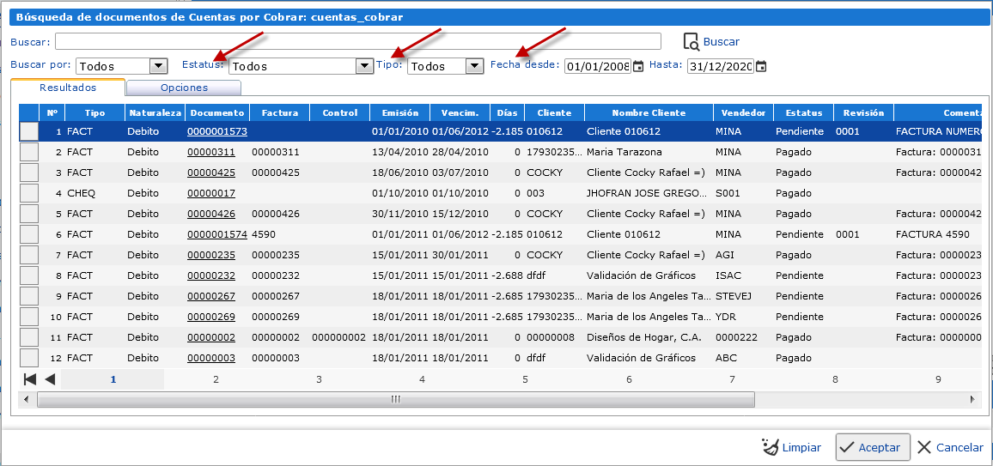Check the row selector for document 0000001573
The width and height of the screenshot is (993, 466).
(x=29, y=131)
